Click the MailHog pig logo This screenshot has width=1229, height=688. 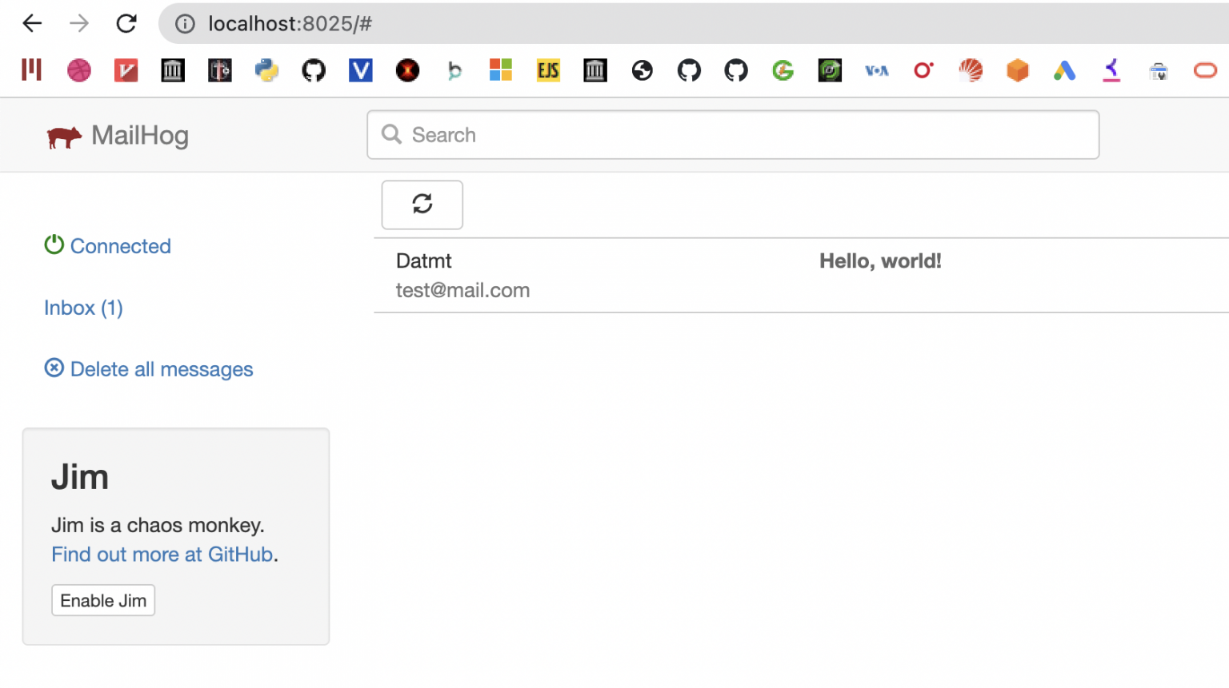click(x=63, y=136)
